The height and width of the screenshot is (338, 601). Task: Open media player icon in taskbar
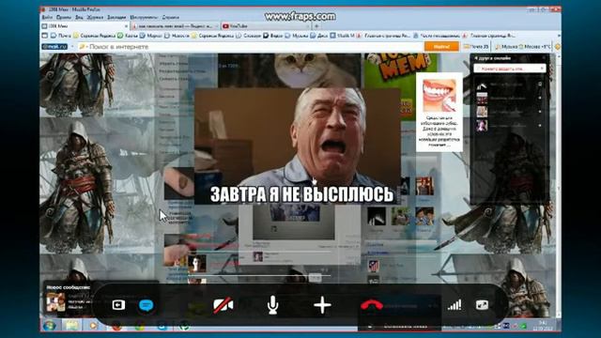(x=93, y=326)
